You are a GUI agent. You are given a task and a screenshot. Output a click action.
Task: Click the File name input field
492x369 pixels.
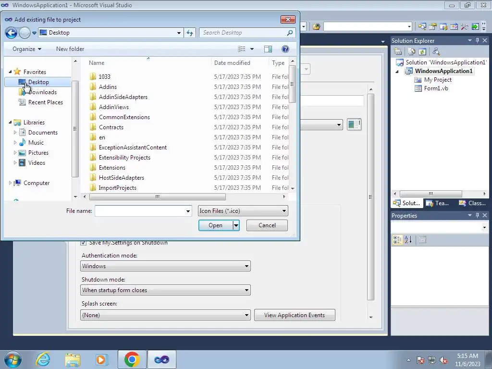click(x=140, y=211)
